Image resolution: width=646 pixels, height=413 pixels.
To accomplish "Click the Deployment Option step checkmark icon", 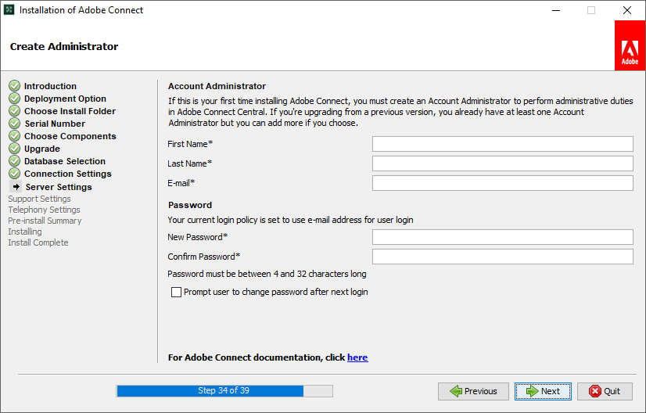I will [14, 98].
